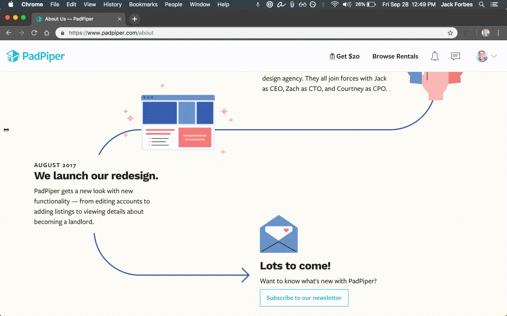
Task: Open the People menu
Action: click(x=173, y=4)
